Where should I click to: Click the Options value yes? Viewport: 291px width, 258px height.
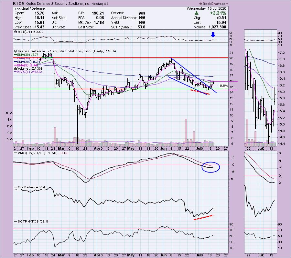[x=142, y=13]
